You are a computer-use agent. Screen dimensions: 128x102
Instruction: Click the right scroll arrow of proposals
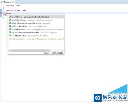[x=63, y=50]
